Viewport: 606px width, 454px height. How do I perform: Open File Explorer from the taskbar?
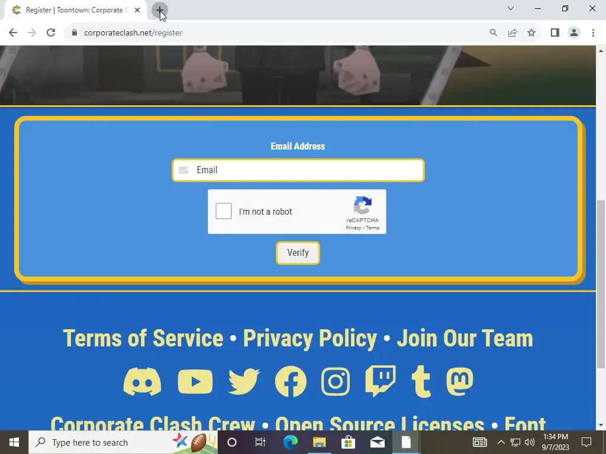click(x=319, y=442)
